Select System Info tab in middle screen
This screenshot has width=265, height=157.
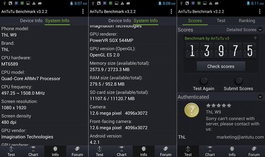146,21
